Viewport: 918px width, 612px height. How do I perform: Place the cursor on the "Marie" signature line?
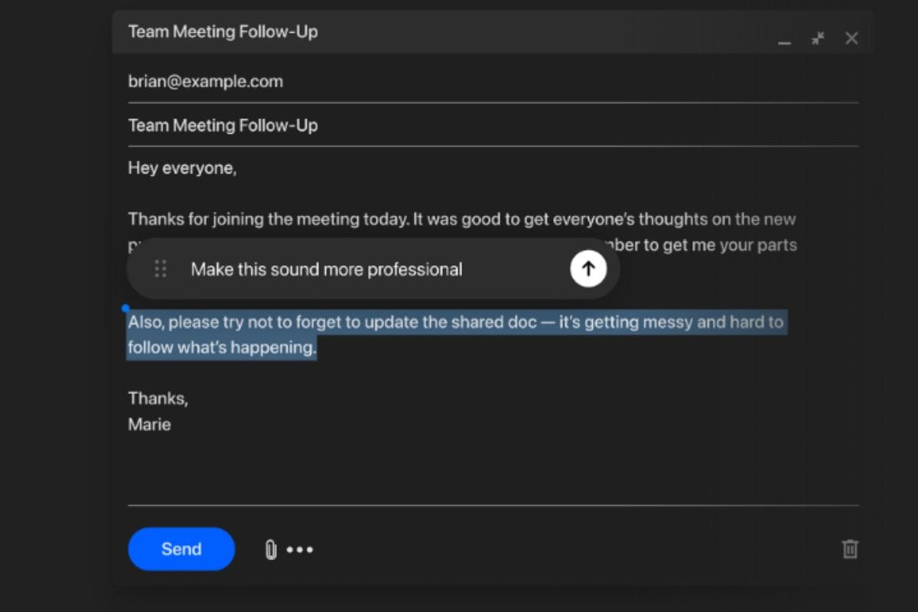point(149,424)
